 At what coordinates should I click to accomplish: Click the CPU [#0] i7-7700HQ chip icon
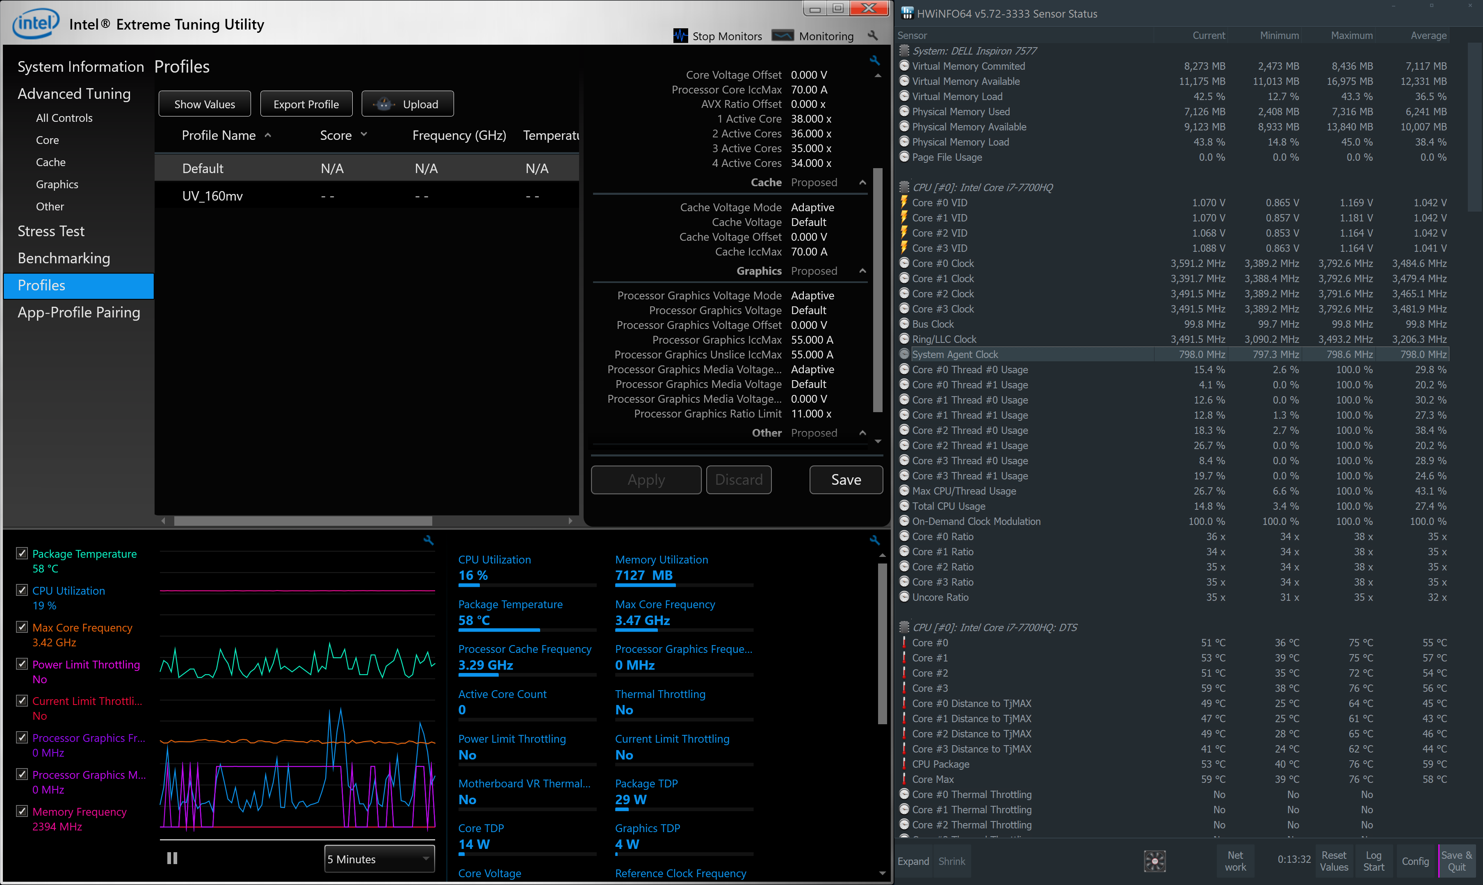coord(904,187)
